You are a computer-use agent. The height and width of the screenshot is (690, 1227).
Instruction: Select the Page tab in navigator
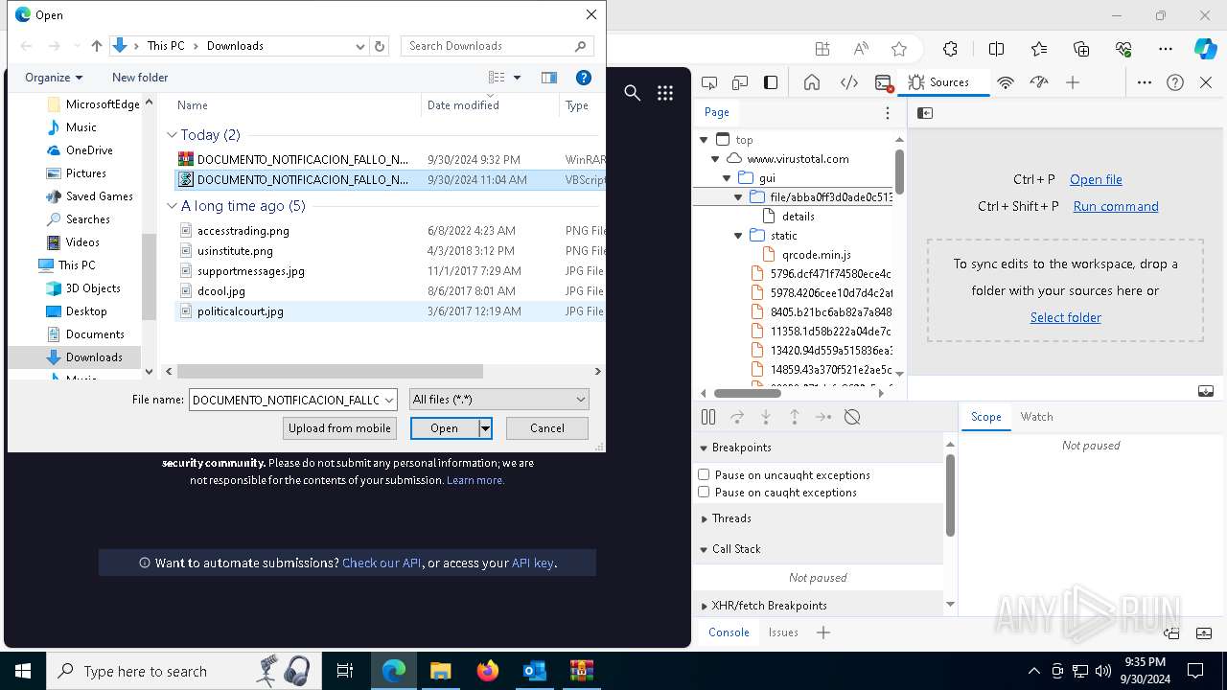pos(717,112)
